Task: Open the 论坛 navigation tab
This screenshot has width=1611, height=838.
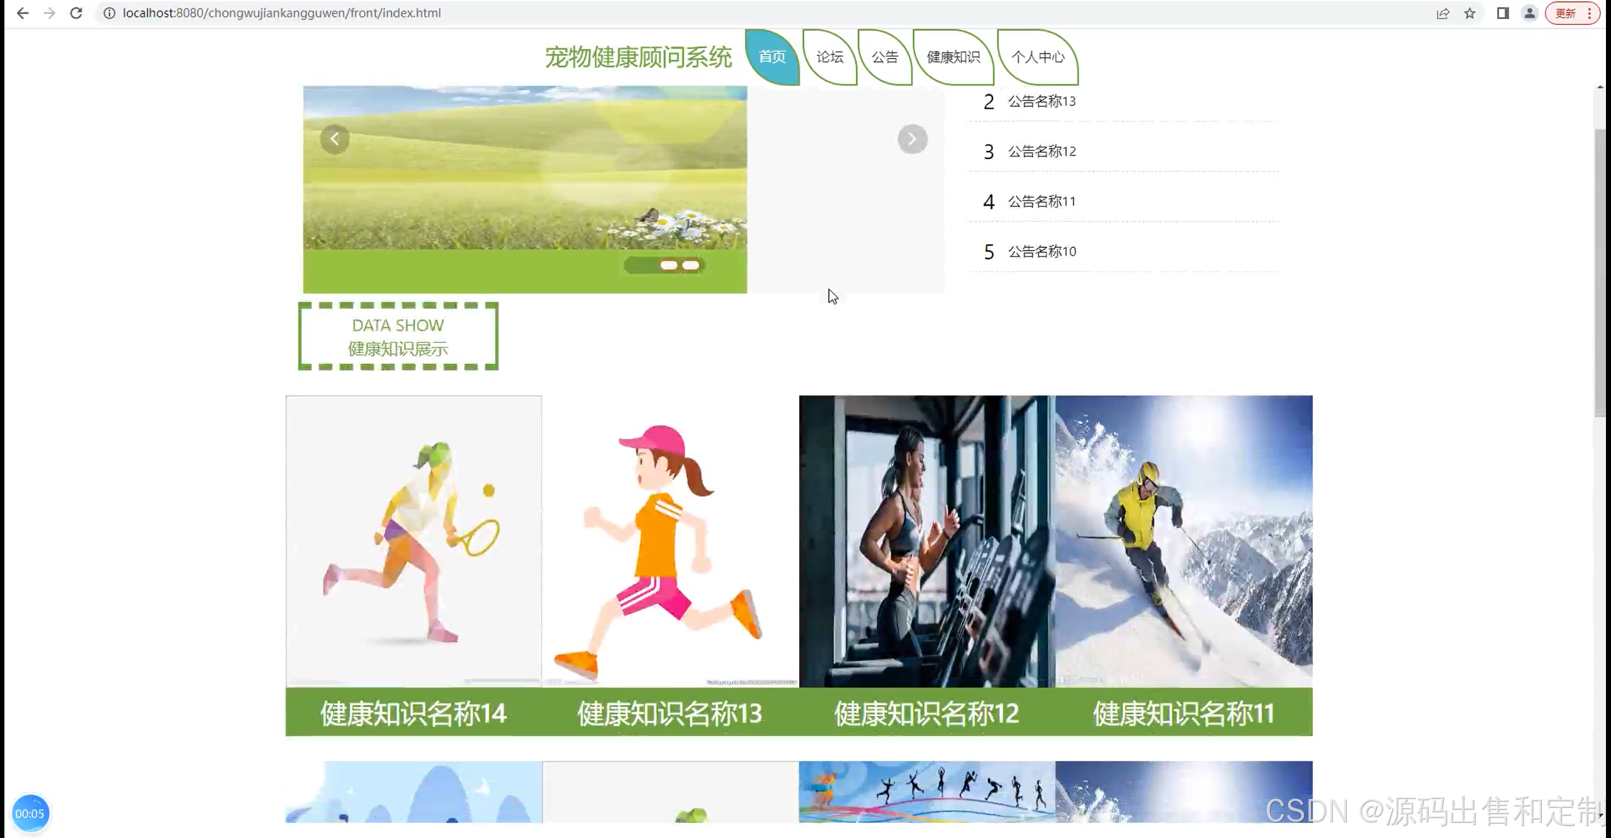Action: coord(829,57)
